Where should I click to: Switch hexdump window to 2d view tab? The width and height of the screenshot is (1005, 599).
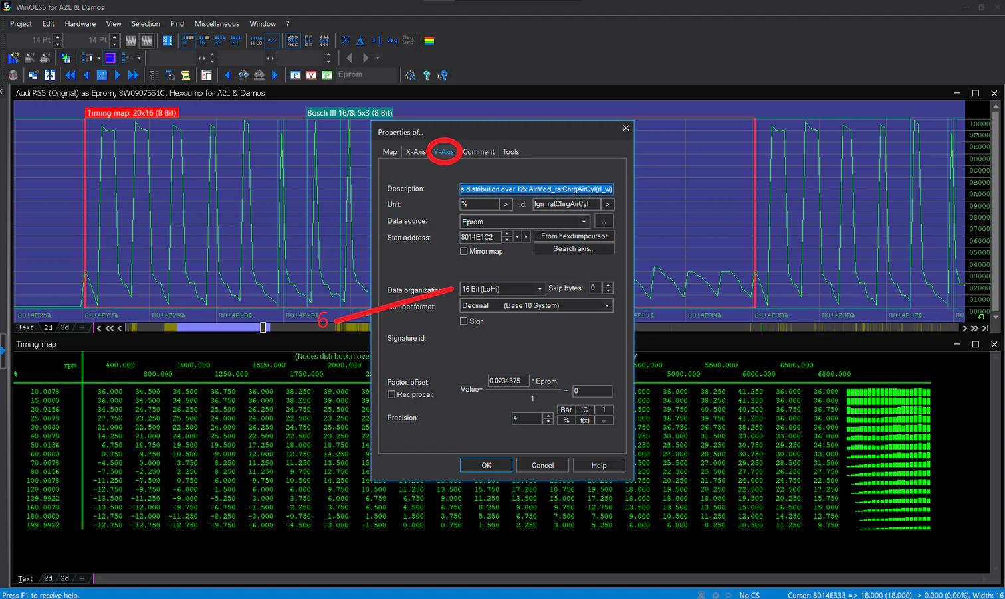coord(48,327)
